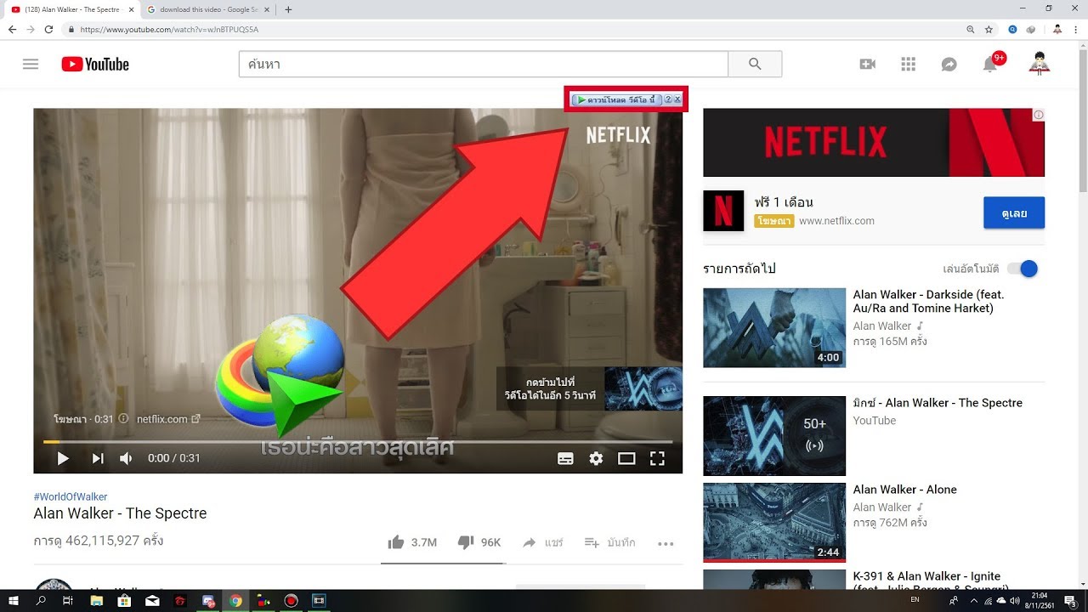Click the YouTube search magnifier button
Image resolution: width=1088 pixels, height=612 pixels.
point(755,64)
